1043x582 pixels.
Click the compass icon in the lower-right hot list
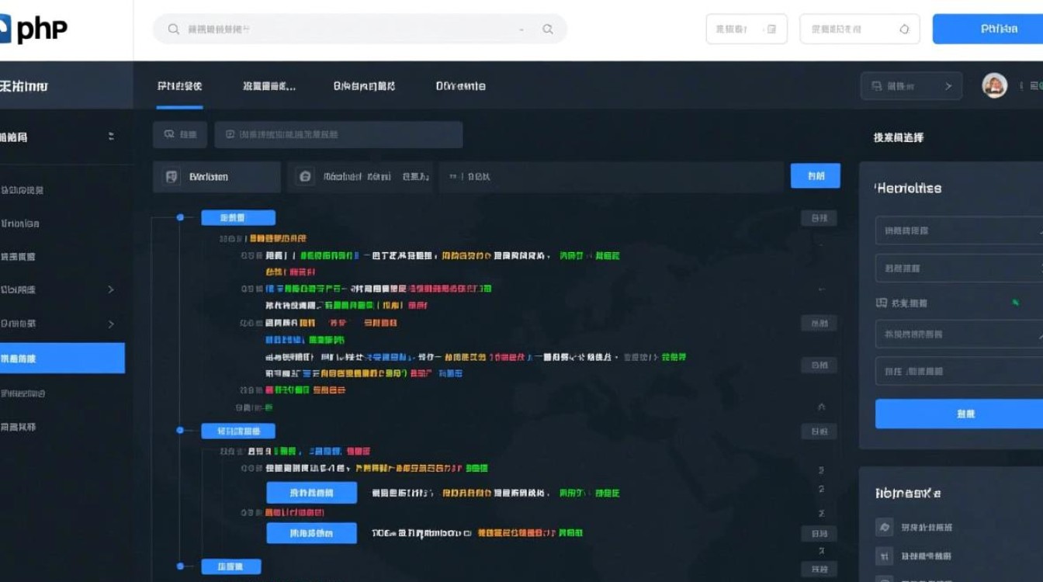(x=884, y=527)
